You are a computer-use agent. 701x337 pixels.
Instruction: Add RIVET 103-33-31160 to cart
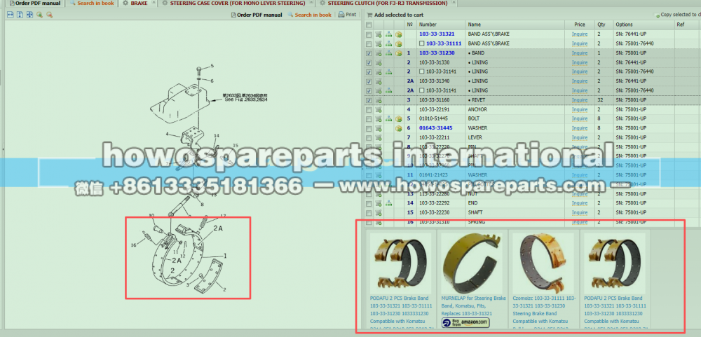coord(379,100)
